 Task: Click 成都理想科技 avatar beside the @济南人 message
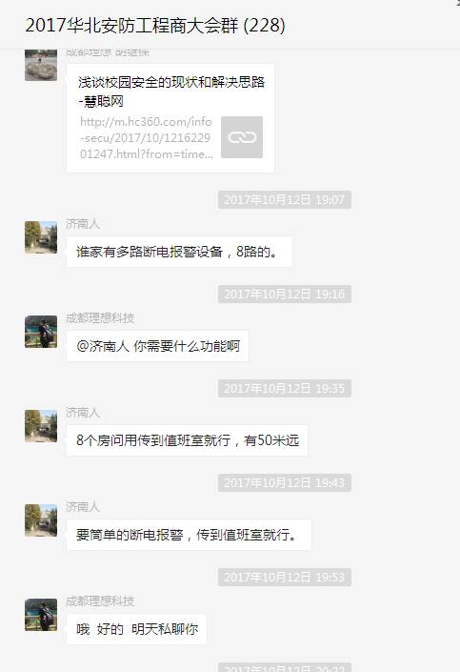pyautogui.click(x=41, y=332)
